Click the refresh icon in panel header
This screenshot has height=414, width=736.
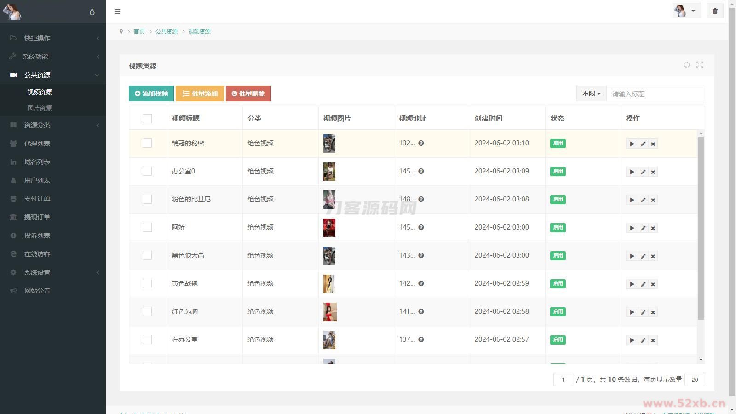686,65
